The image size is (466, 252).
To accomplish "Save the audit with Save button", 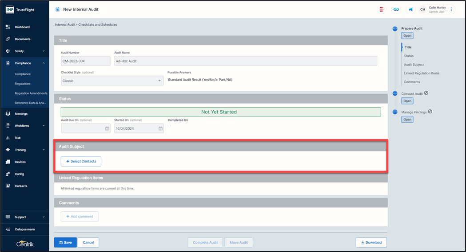I will pos(65,242).
